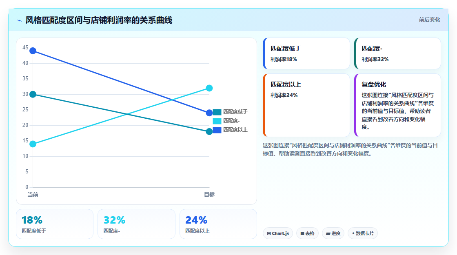The height and width of the screenshot is (255, 457).
Task: Select the blue target point at 24
Action: 209,113
